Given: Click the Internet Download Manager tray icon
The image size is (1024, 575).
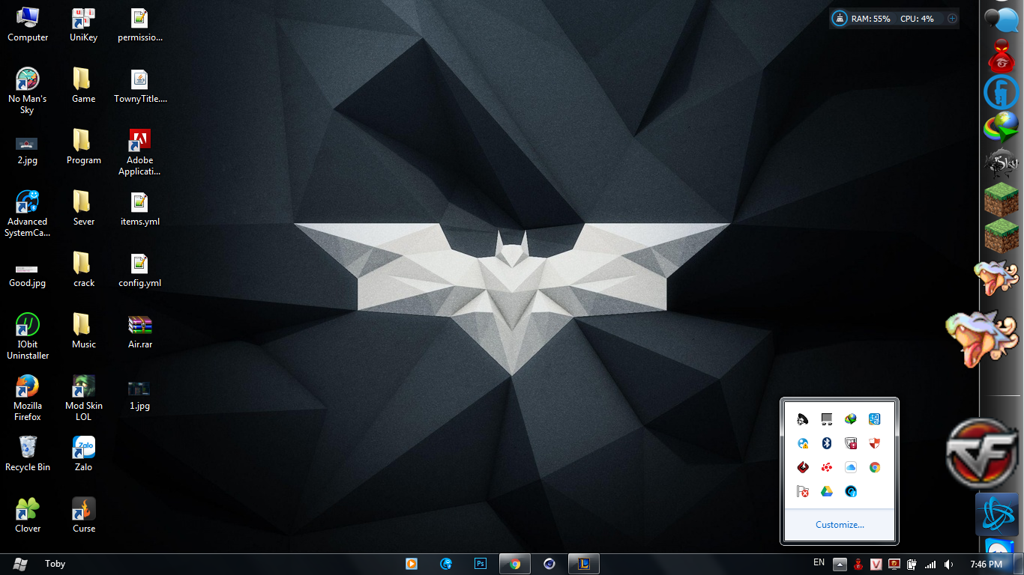Looking at the screenshot, I should point(850,419).
